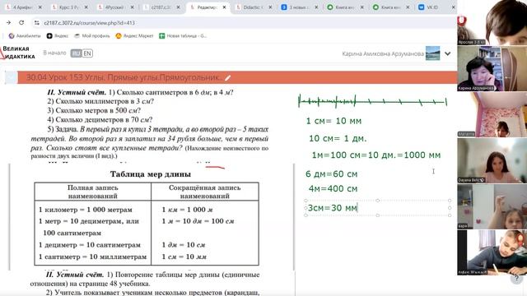Click the browser forward arrow
527x296 pixels.
click(8, 22)
